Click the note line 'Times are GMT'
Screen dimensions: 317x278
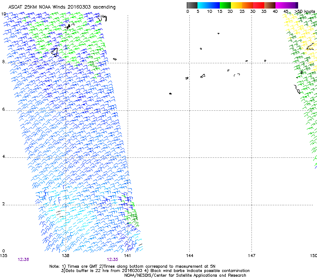click(83, 266)
